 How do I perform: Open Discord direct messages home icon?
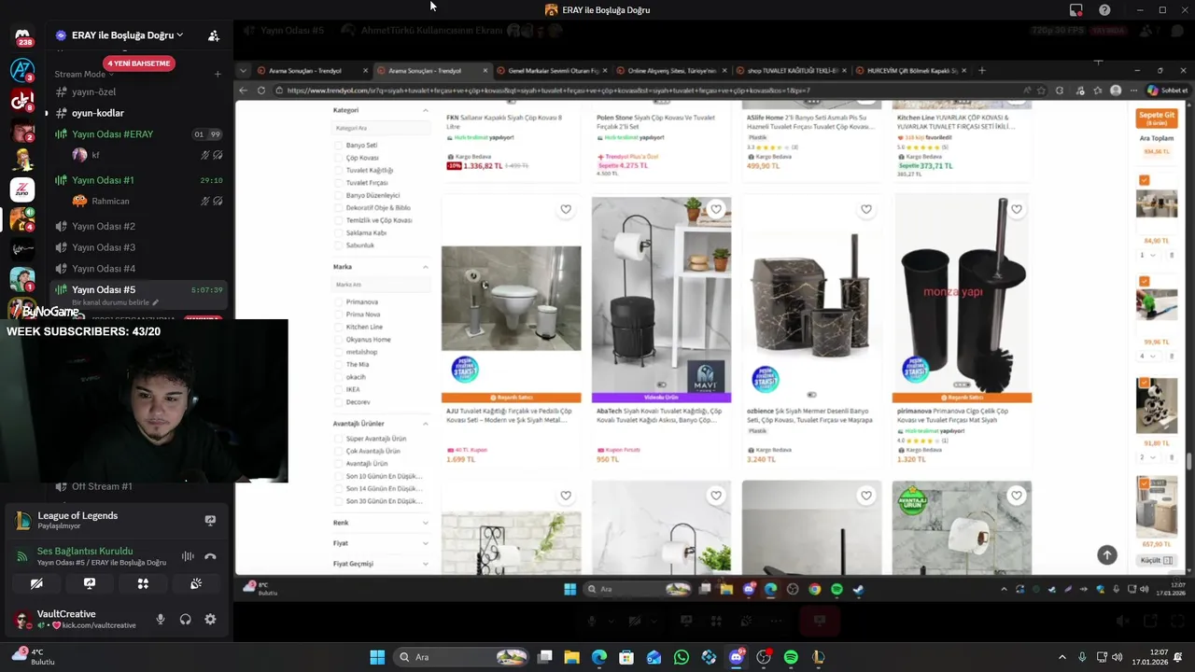[x=22, y=35]
